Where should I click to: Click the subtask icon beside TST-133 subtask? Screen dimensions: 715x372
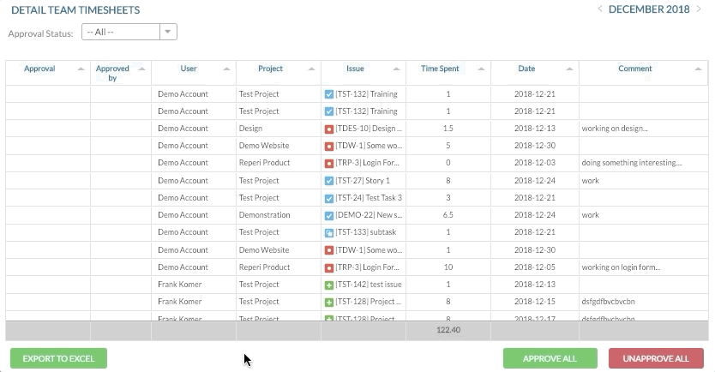[329, 232]
